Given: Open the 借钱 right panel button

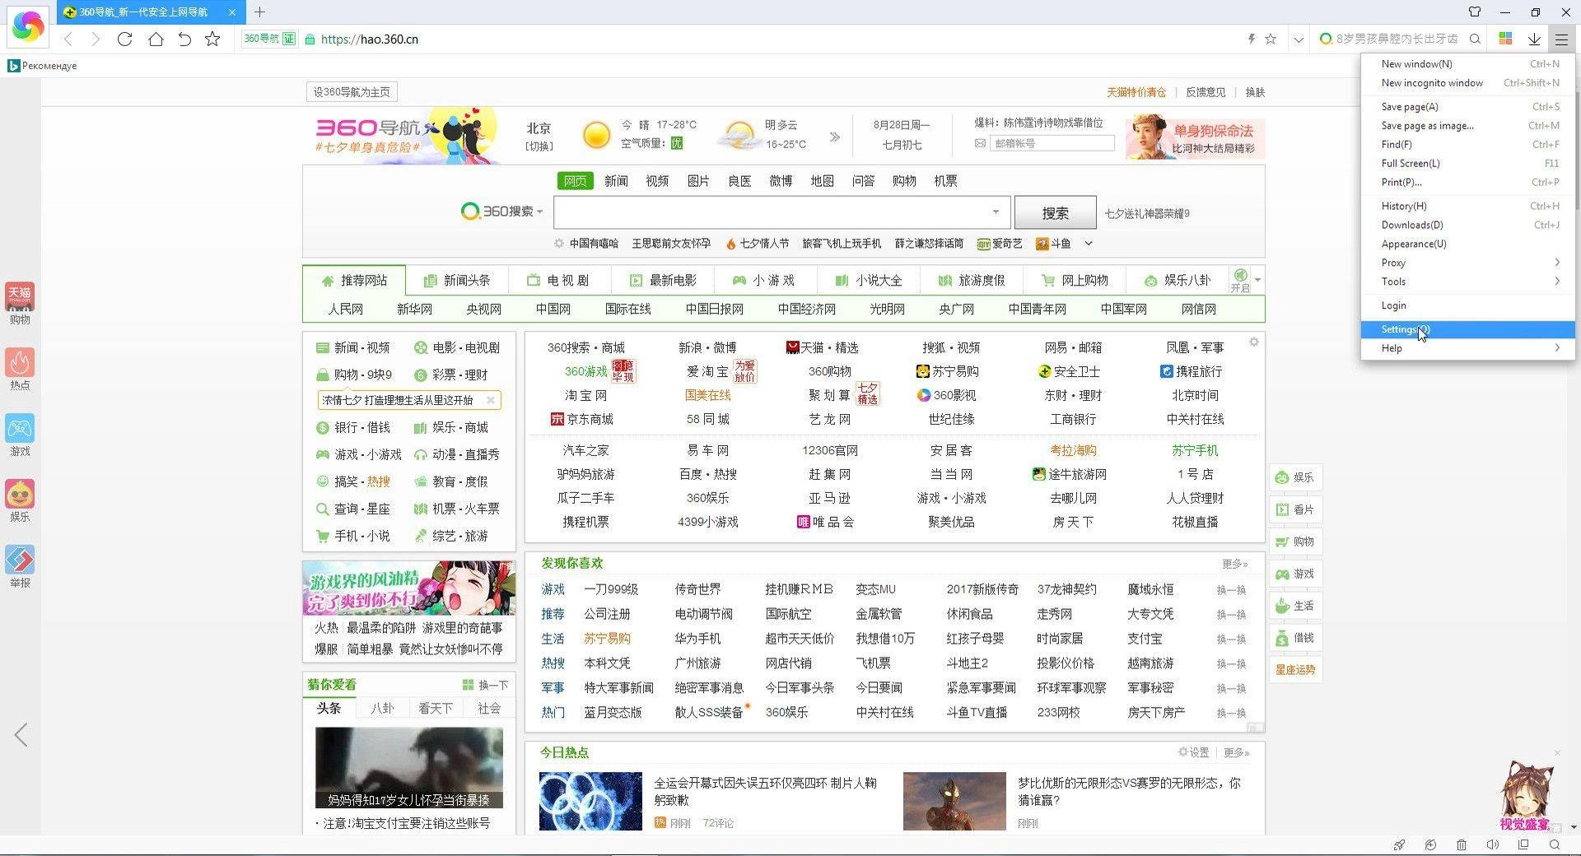Looking at the screenshot, I should point(1295,638).
